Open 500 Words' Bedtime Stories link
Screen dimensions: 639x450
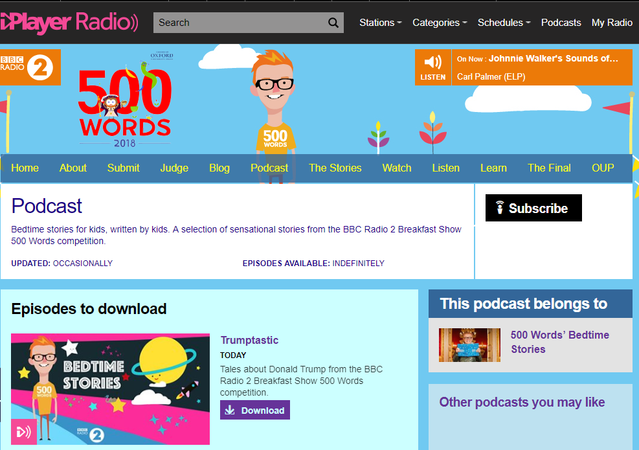(559, 342)
